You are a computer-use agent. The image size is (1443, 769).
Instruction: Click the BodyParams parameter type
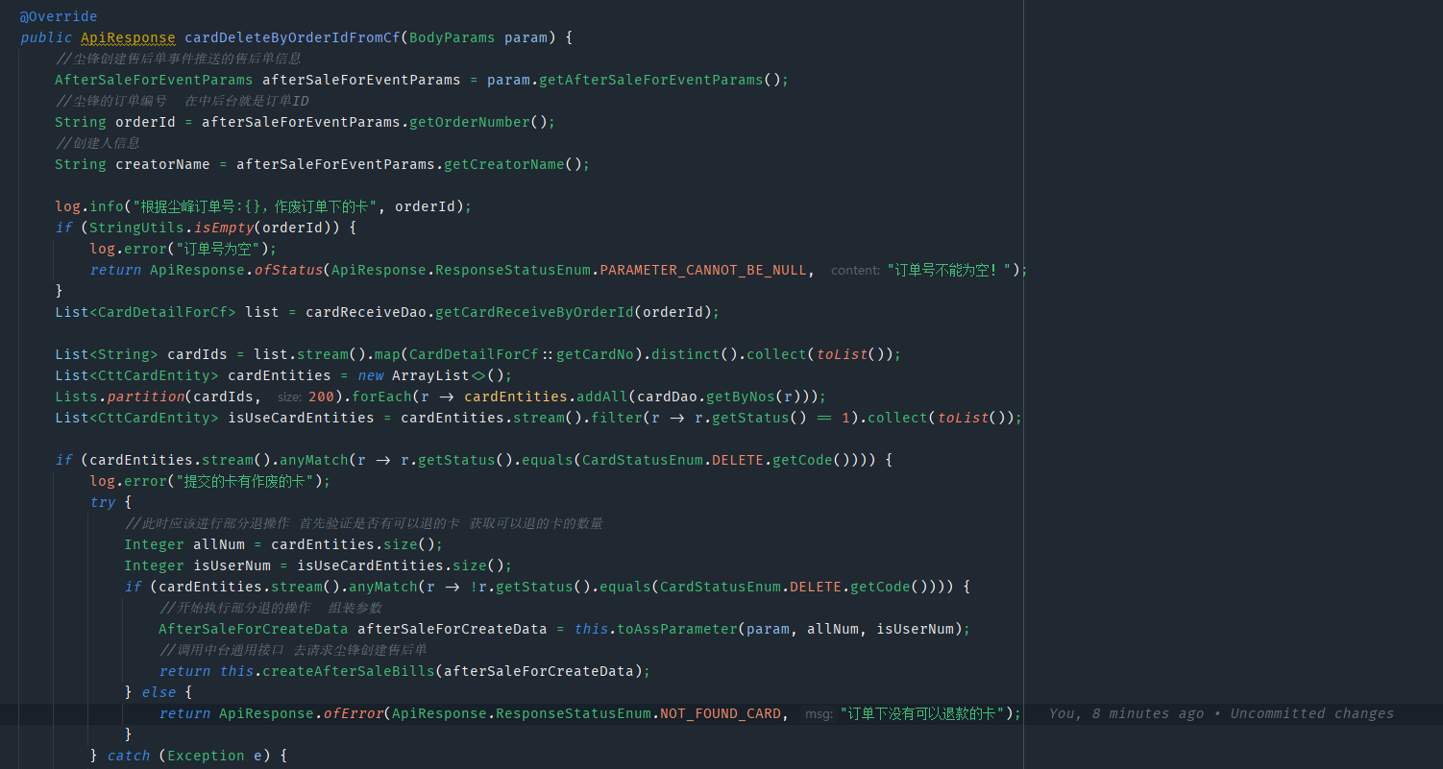click(452, 37)
